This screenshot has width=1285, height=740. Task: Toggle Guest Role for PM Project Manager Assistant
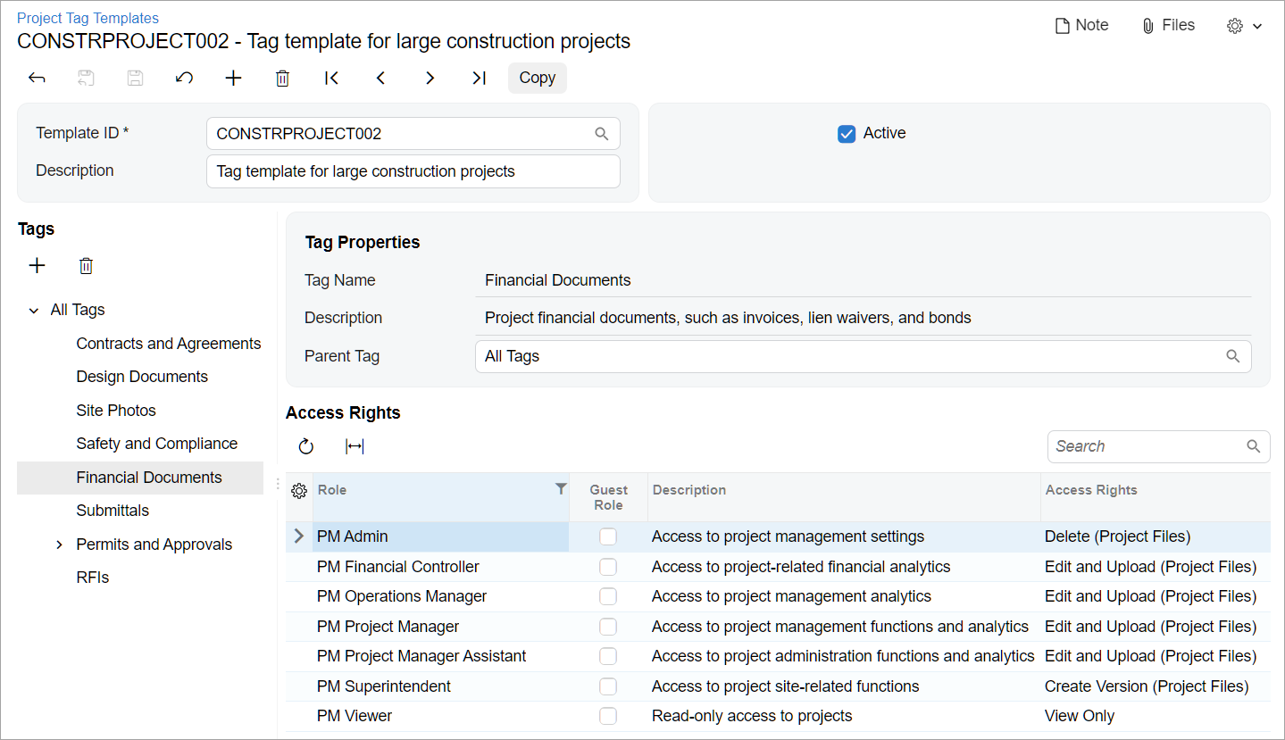click(x=608, y=656)
